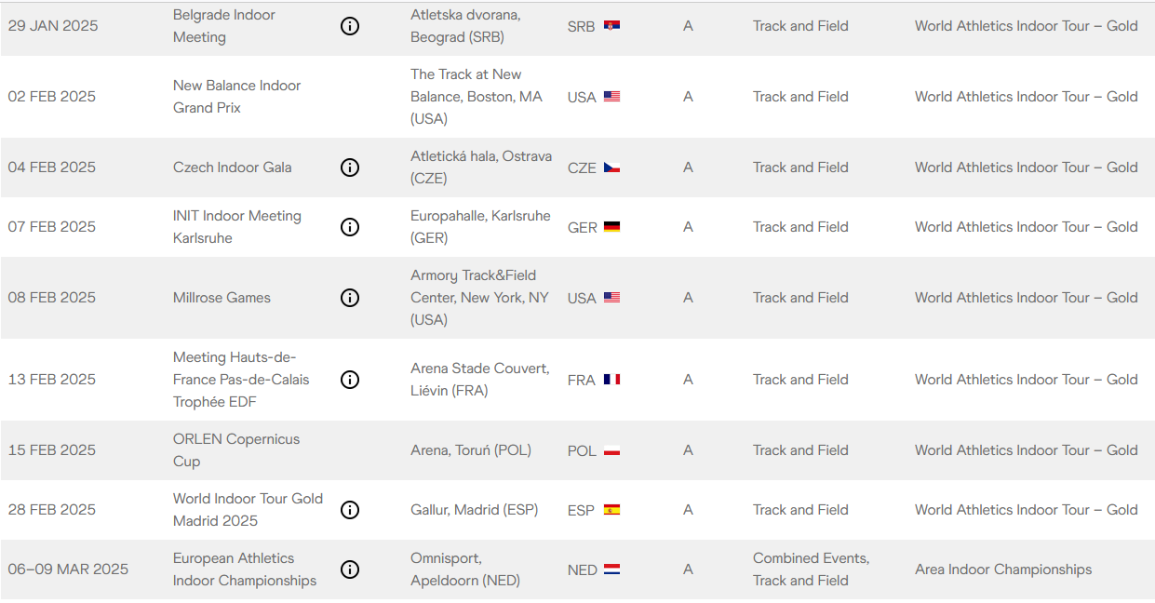Image resolution: width=1155 pixels, height=603 pixels.
Task: Open New Balance Indoor Grand Prix entry
Action: pyautogui.click(x=237, y=97)
